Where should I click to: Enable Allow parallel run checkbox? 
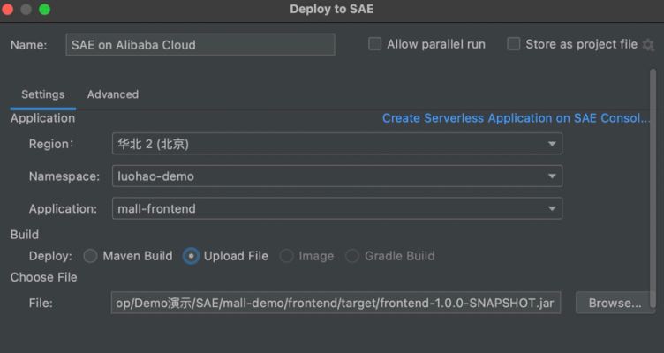(x=375, y=44)
